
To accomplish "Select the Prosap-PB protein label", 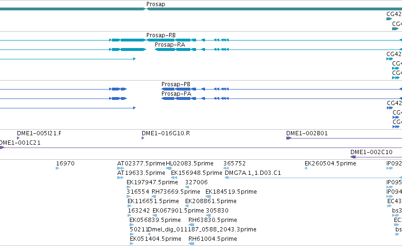I will point(176,84).
